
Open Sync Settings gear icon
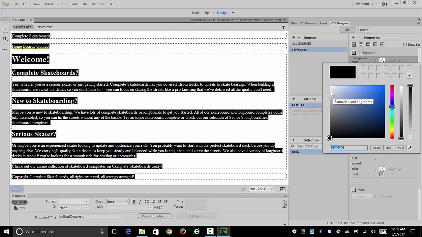point(384,4)
